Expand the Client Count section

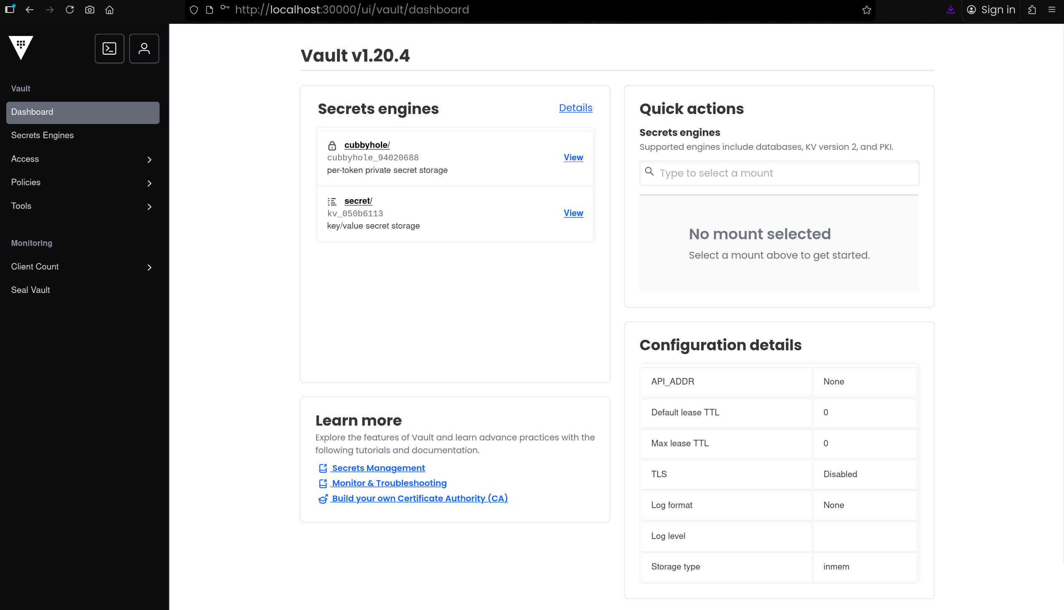click(x=83, y=267)
